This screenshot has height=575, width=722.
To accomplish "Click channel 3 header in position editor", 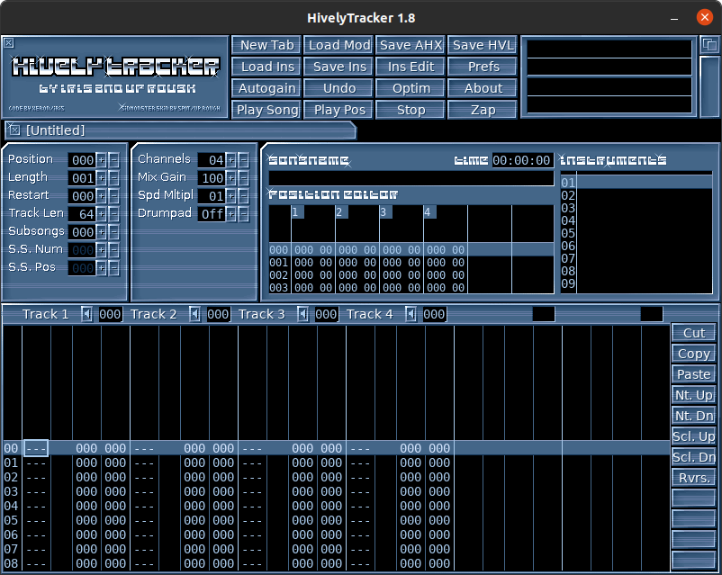I will point(385,211).
